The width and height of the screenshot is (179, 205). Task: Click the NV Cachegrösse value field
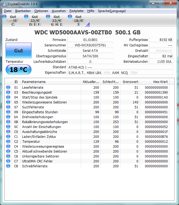(161, 45)
